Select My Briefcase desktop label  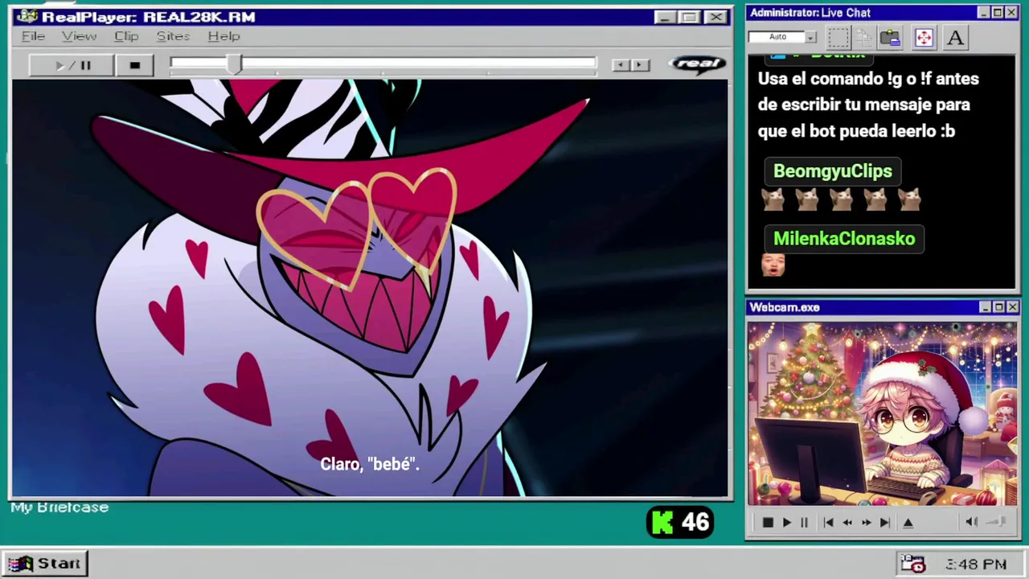[59, 507]
